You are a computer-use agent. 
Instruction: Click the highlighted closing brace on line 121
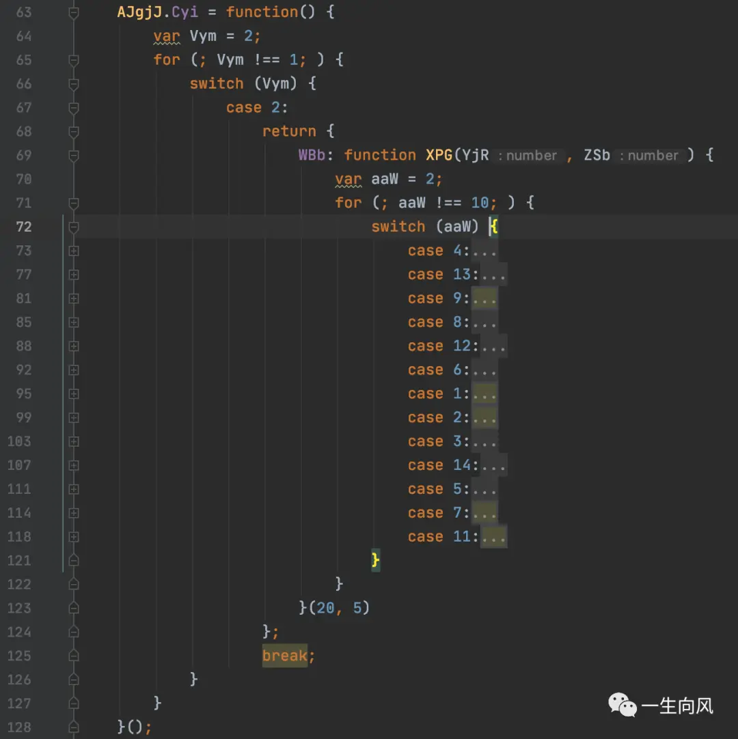point(375,560)
